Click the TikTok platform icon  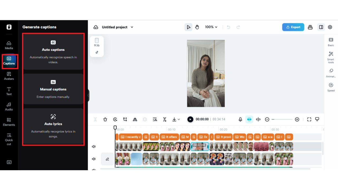point(97,52)
